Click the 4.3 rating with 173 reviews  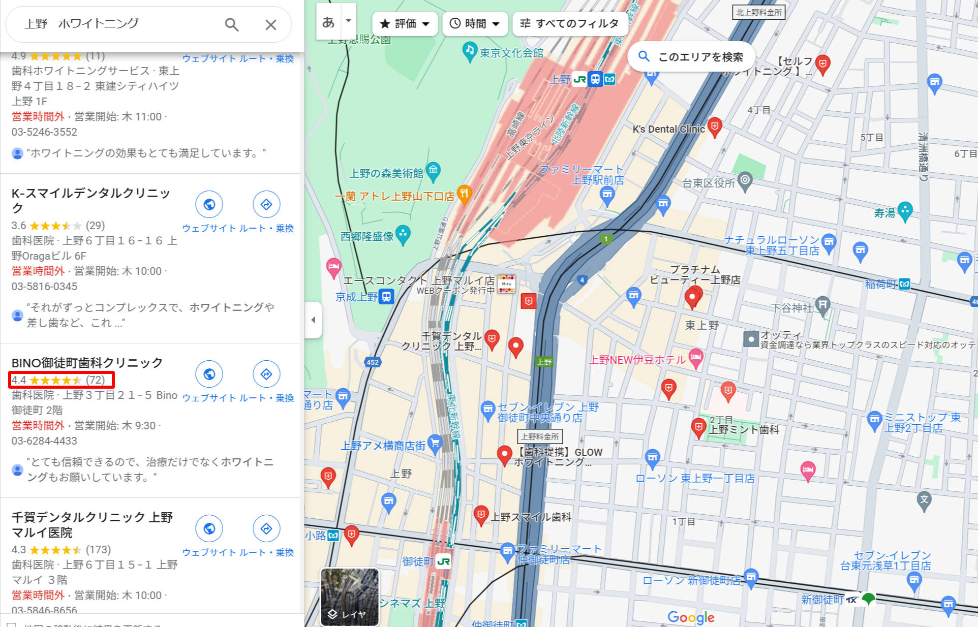[x=61, y=550]
